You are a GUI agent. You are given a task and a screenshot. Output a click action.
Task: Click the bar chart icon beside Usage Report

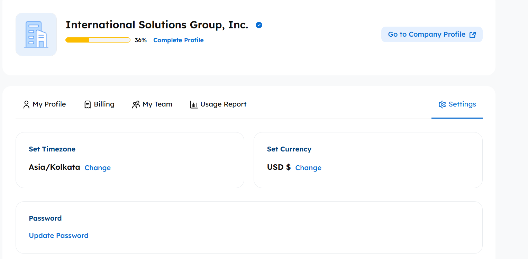(194, 104)
